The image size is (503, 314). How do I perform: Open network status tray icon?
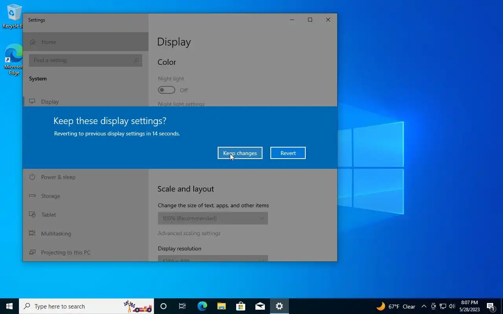coord(443,307)
